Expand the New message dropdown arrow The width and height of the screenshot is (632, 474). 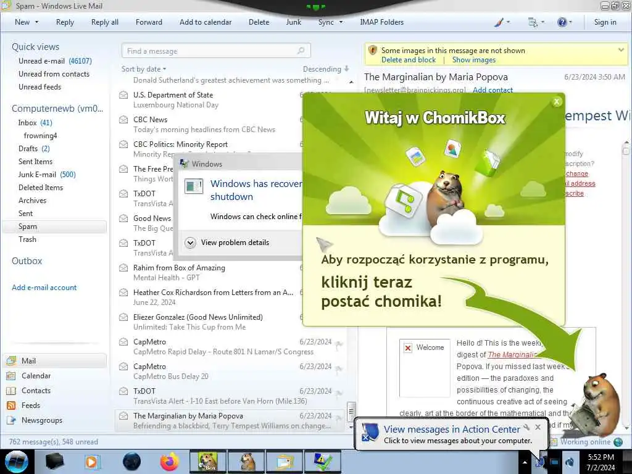pyautogui.click(x=36, y=22)
